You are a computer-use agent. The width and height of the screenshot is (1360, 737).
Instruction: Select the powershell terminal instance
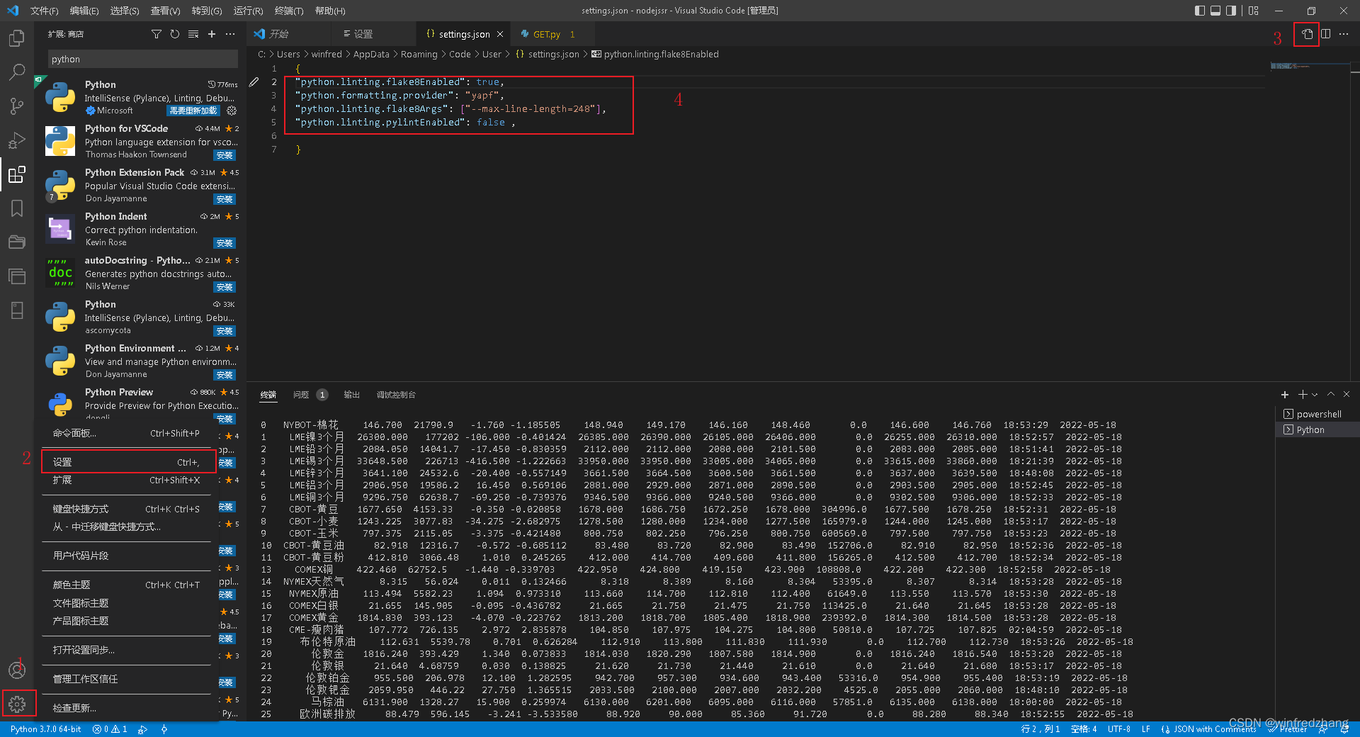pos(1317,415)
